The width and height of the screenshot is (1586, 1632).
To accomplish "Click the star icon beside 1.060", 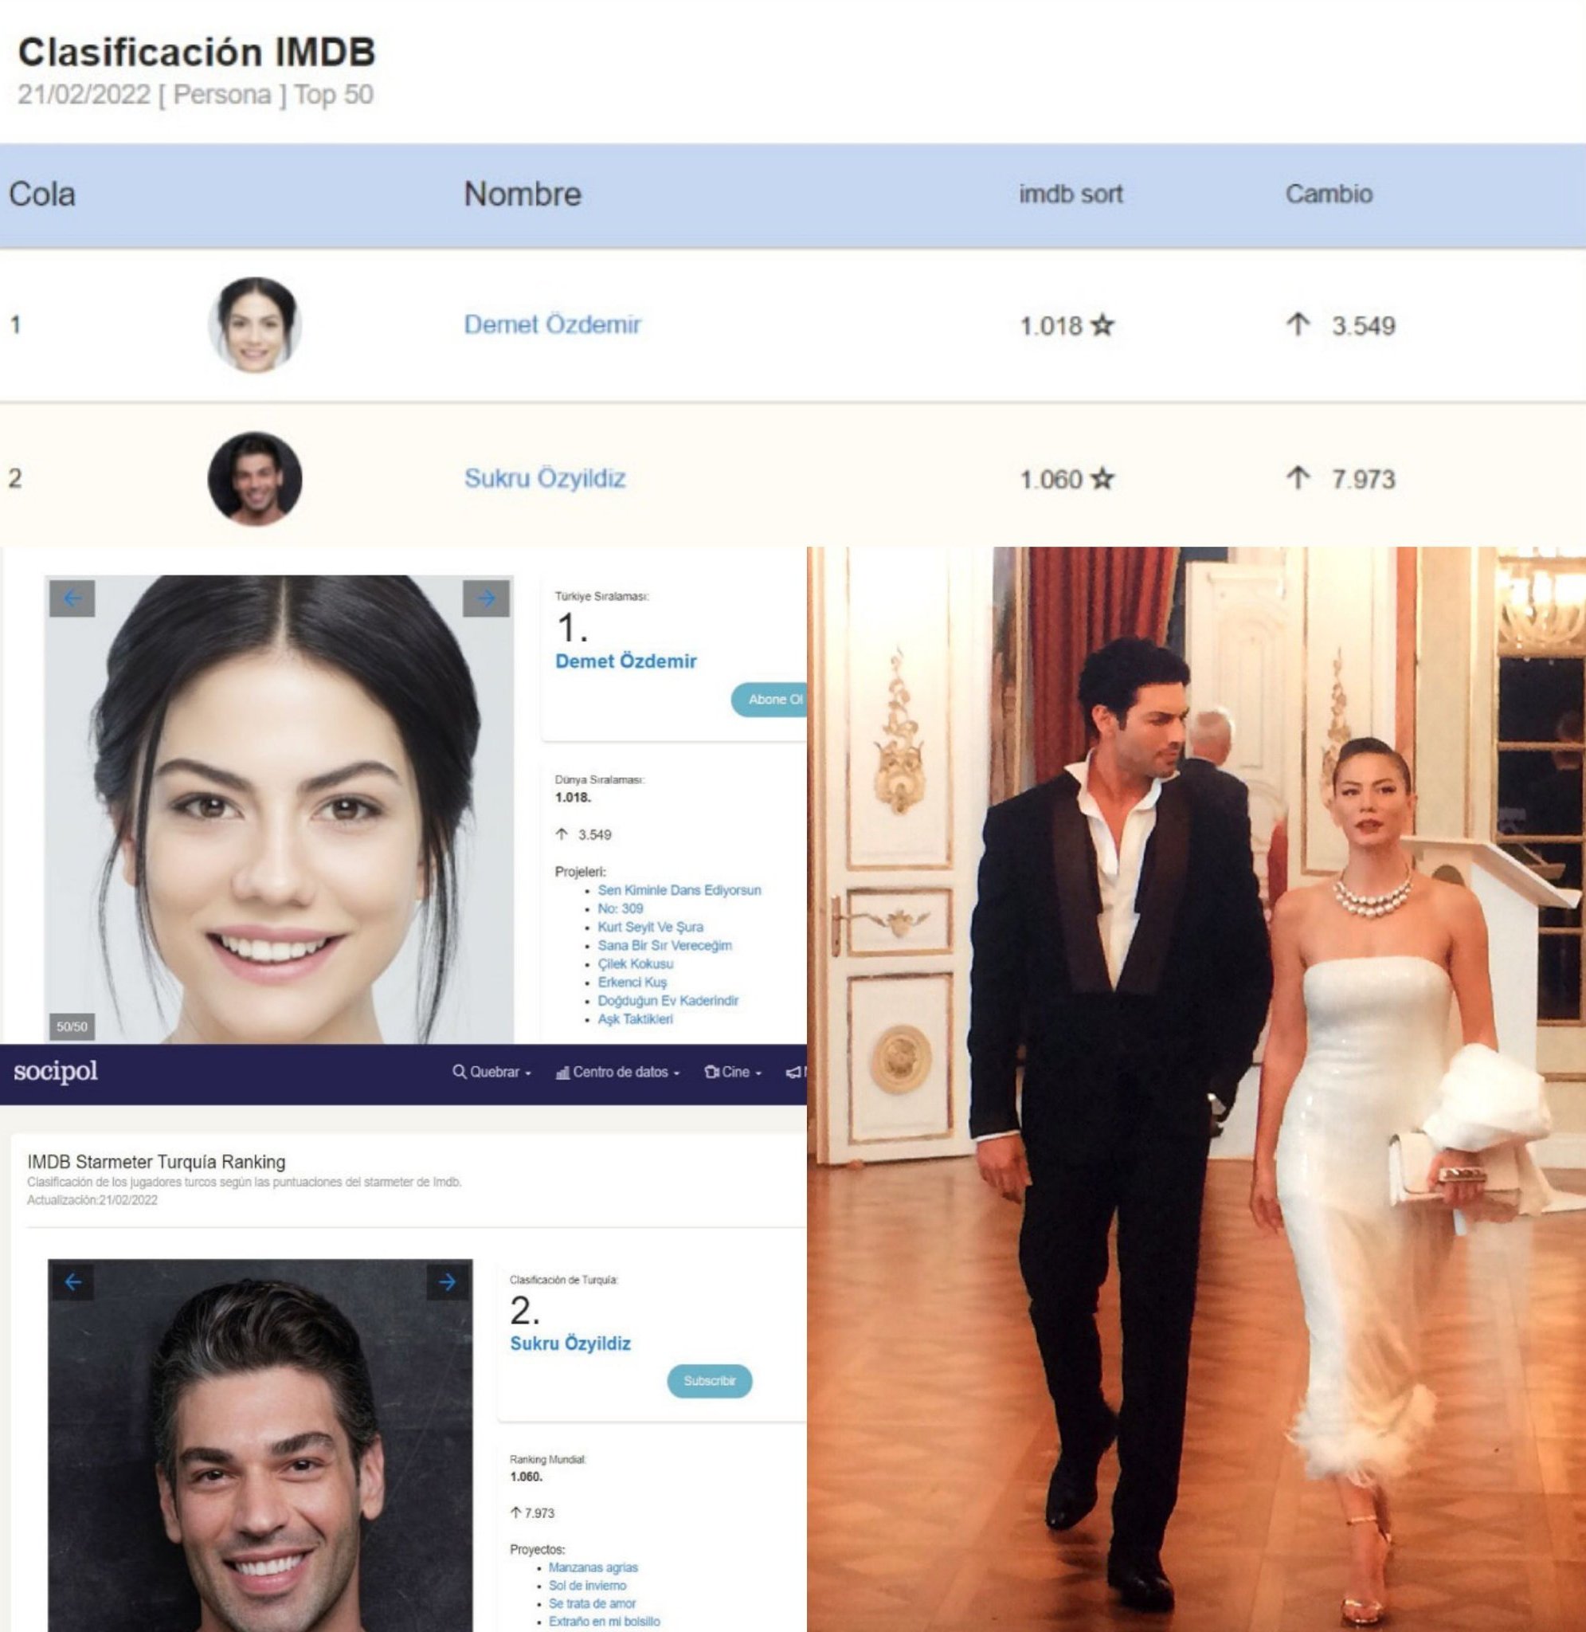I will pyautogui.click(x=1102, y=479).
